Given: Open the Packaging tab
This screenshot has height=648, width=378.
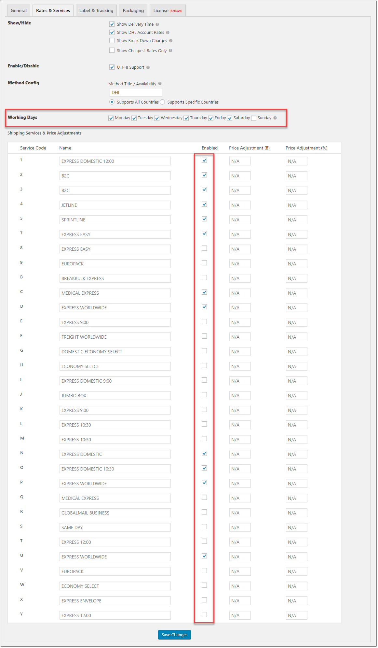Looking at the screenshot, I should click(133, 10).
